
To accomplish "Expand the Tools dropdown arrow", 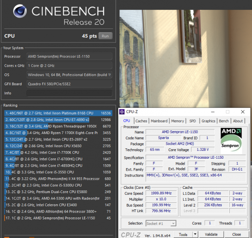I will [195, 235].
